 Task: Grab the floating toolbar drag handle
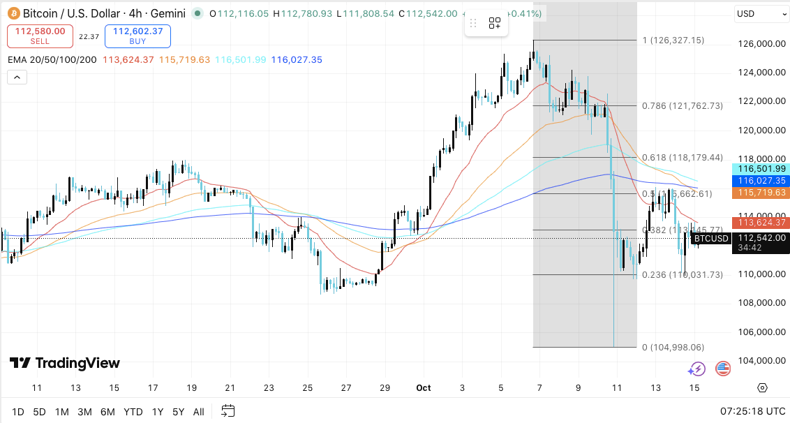[x=475, y=23]
